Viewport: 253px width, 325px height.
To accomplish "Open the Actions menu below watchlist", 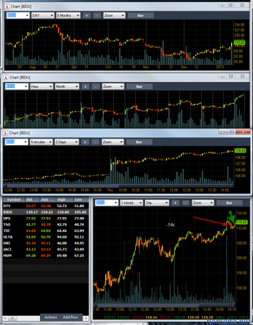I will [x=51, y=317].
